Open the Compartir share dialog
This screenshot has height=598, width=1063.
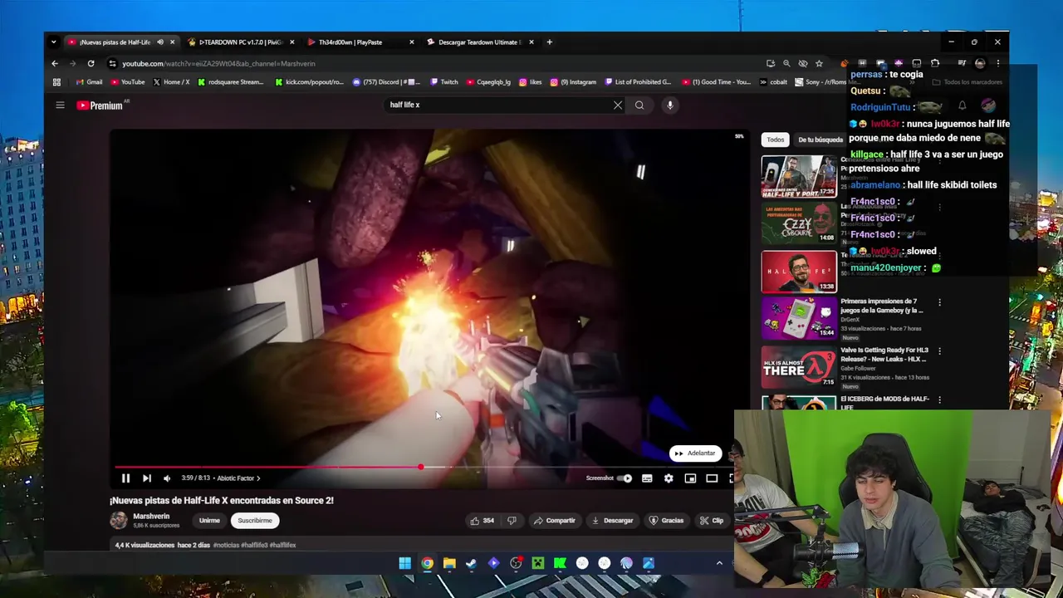(554, 521)
